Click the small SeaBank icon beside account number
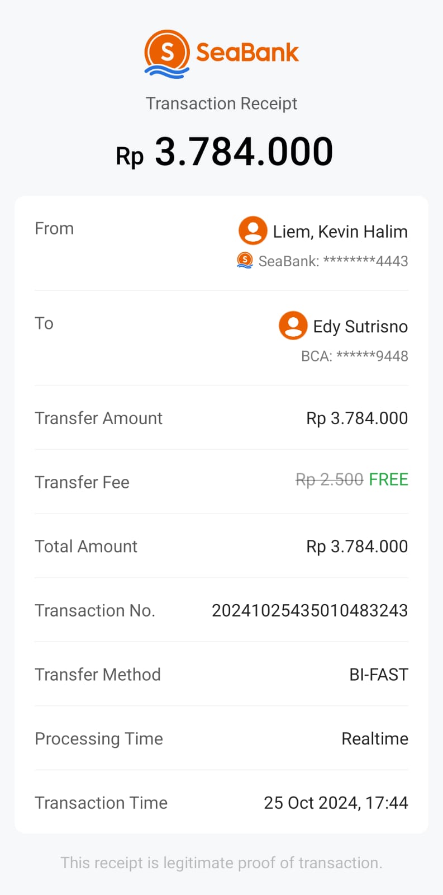 [x=245, y=260]
